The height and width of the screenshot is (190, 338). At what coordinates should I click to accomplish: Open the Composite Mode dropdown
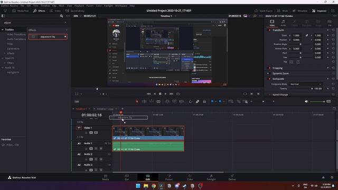click(305, 84)
